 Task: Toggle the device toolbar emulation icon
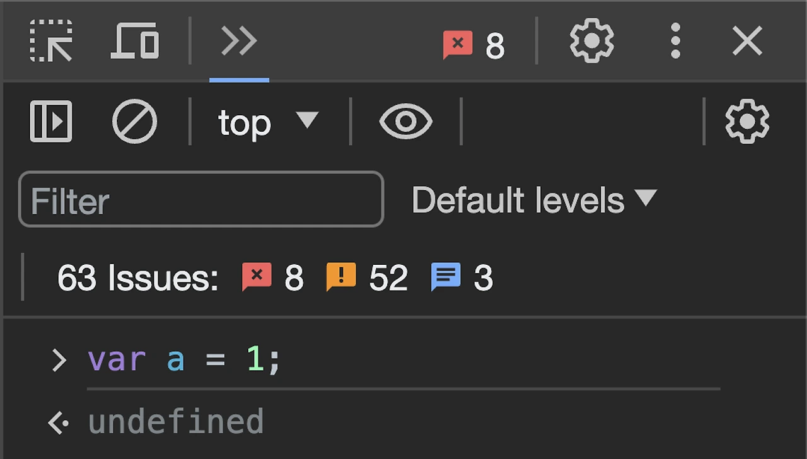[135, 42]
